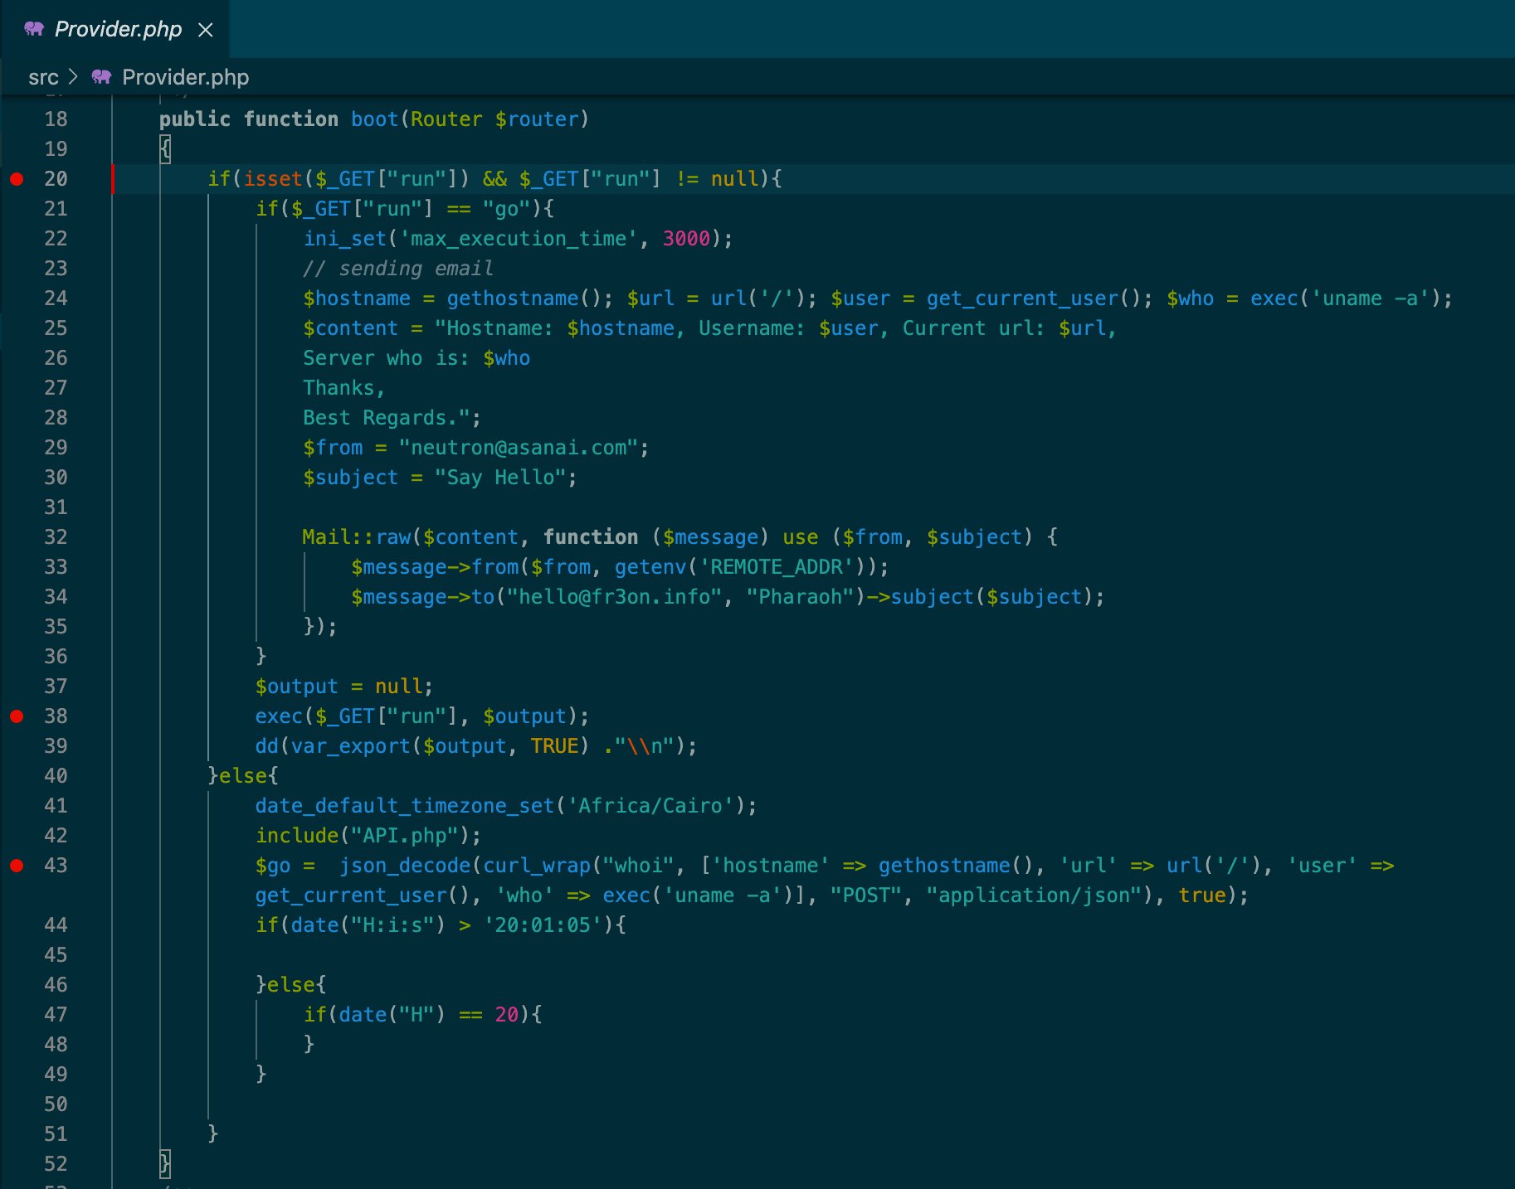Click the src breadcrumb segment

pyautogui.click(x=43, y=77)
